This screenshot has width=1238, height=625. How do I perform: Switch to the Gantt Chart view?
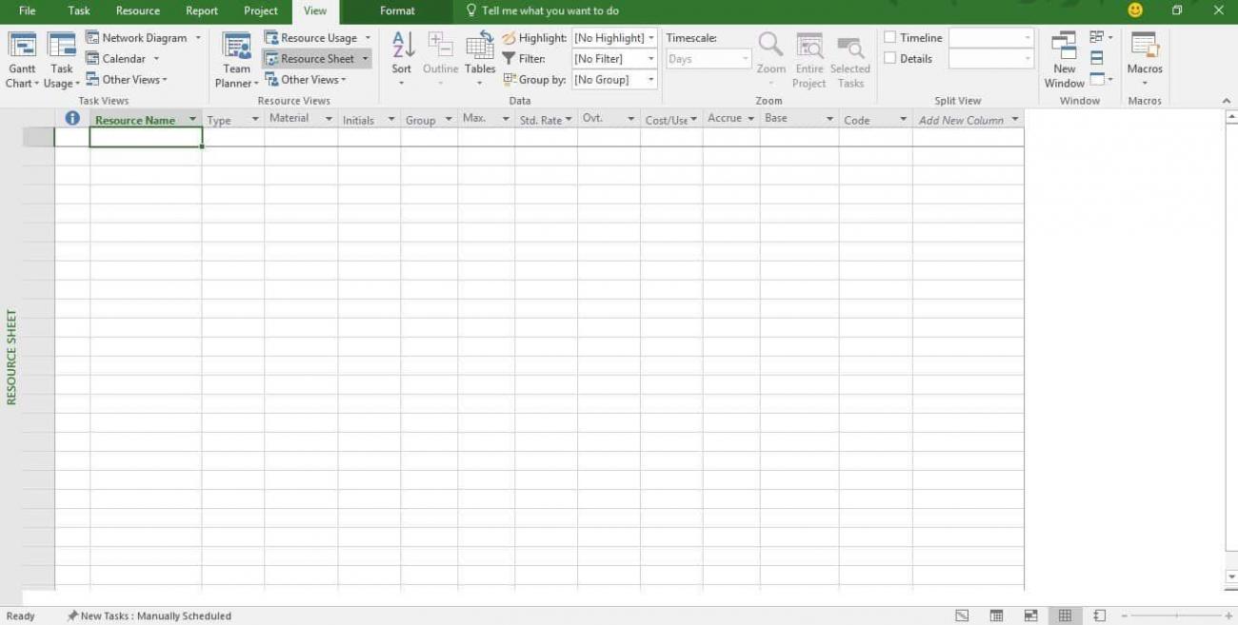click(x=21, y=59)
